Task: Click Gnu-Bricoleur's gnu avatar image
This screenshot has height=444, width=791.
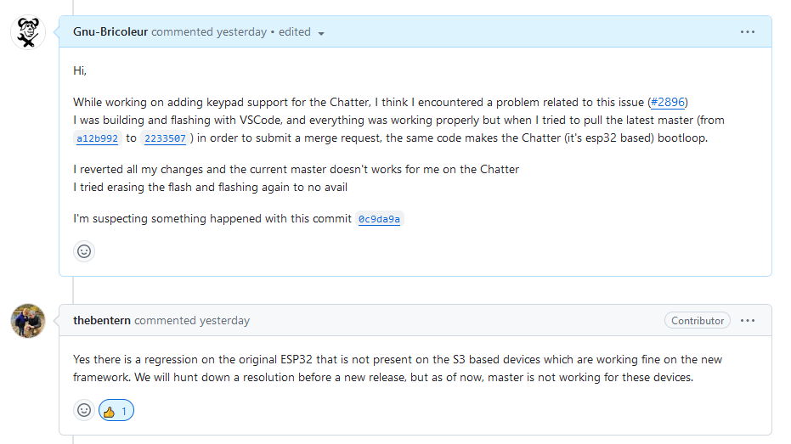Action: [x=28, y=32]
